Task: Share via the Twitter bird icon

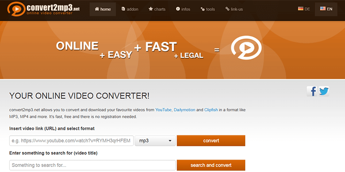Action: pos(324,91)
